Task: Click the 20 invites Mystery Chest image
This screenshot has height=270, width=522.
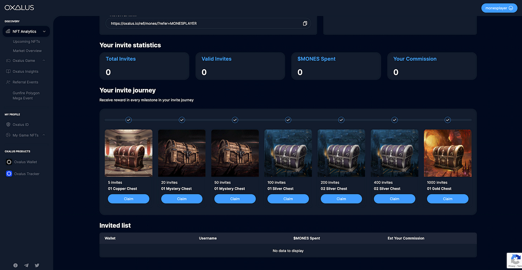Action: click(x=182, y=153)
